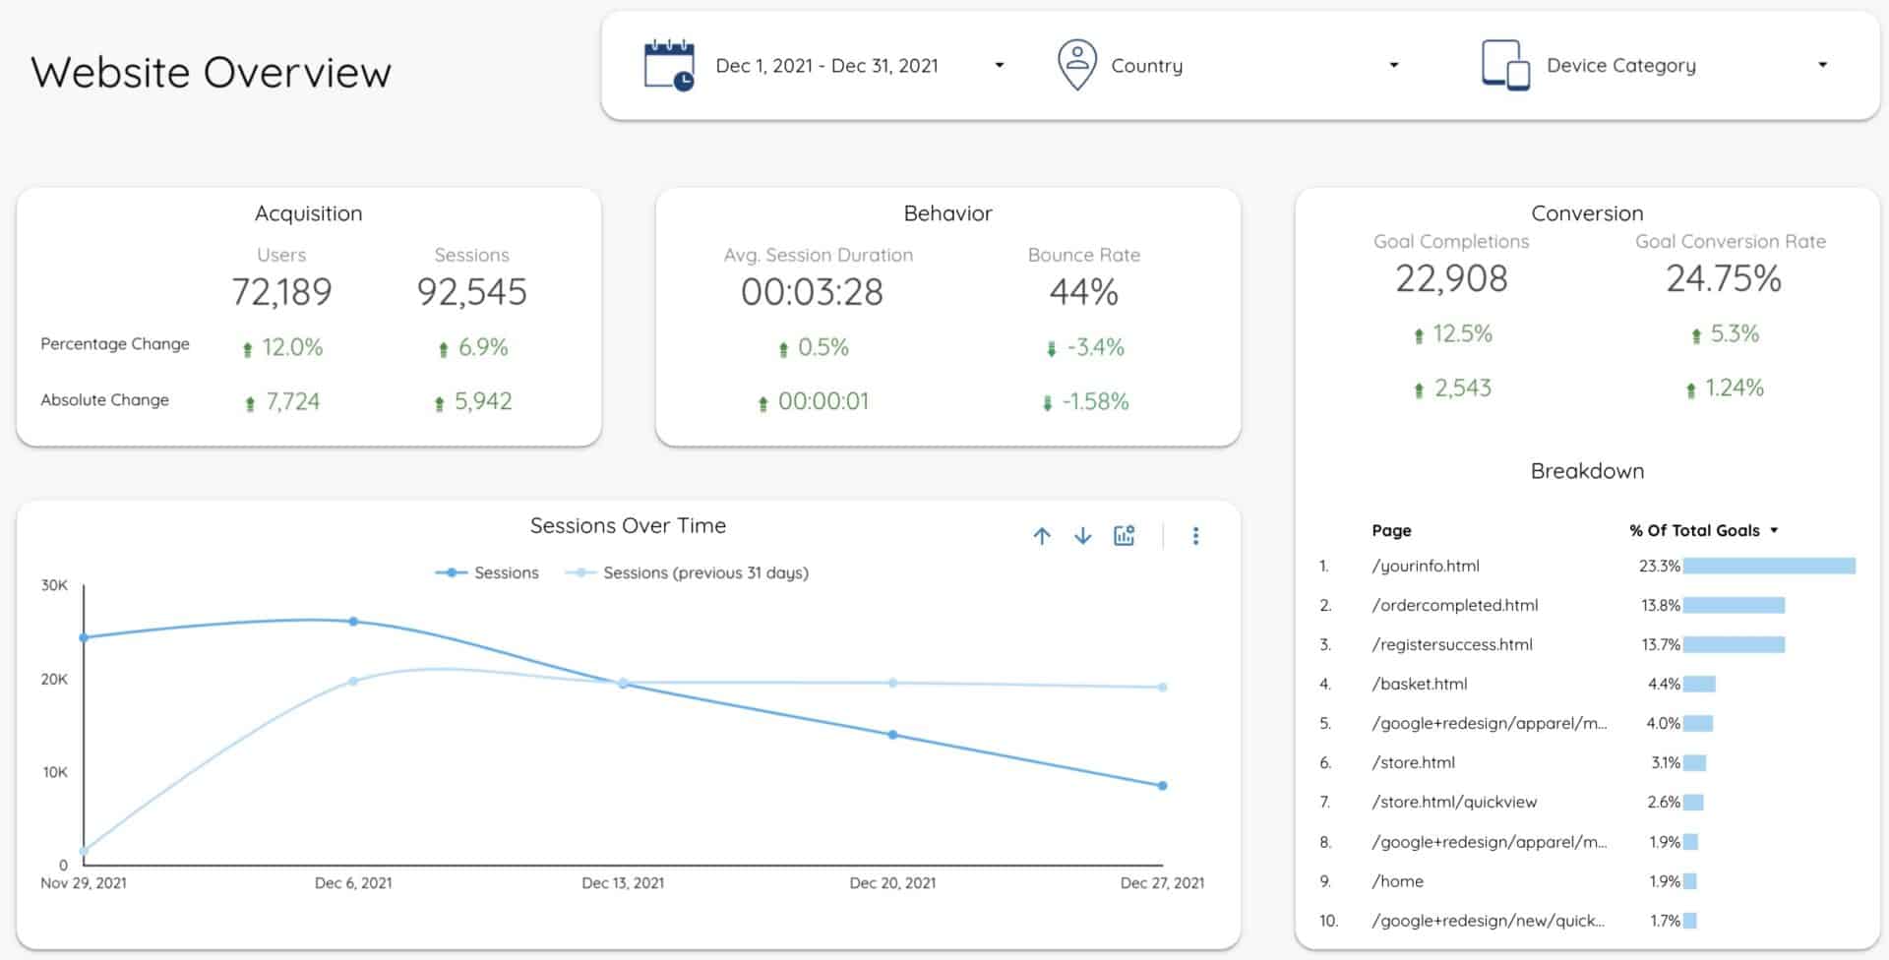Open the Dec 1 - Dec 31 date range dropdown

1000,64
